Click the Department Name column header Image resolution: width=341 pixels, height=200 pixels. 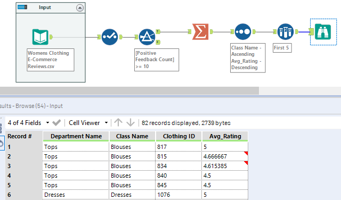[x=76, y=136]
